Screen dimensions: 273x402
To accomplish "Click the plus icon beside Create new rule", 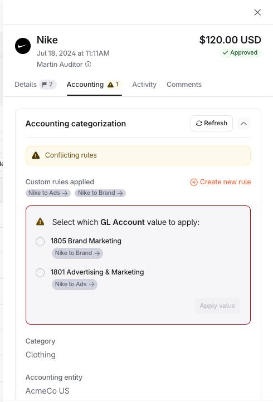I will (194, 182).
